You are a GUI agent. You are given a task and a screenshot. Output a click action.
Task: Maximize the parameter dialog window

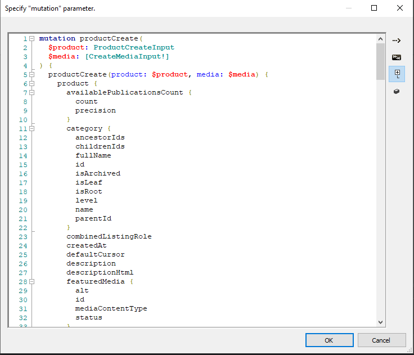374,8
